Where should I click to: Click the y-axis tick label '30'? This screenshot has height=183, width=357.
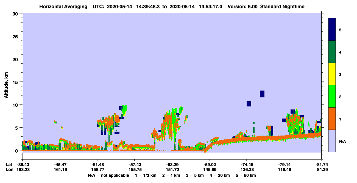click(16, 13)
